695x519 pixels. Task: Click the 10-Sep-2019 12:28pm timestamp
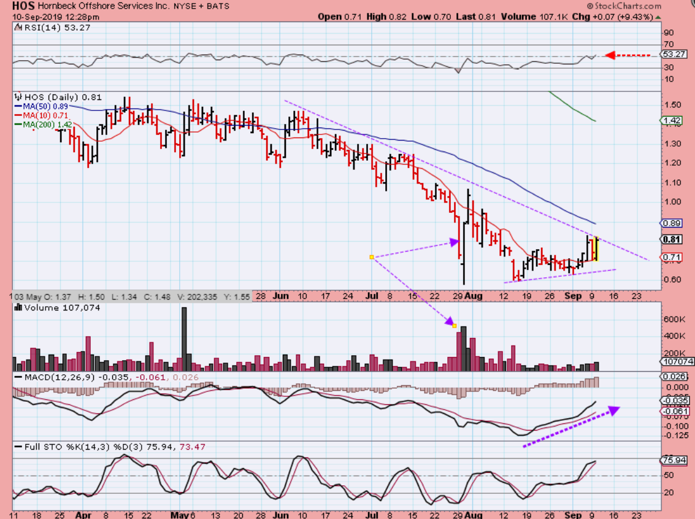click(x=56, y=17)
